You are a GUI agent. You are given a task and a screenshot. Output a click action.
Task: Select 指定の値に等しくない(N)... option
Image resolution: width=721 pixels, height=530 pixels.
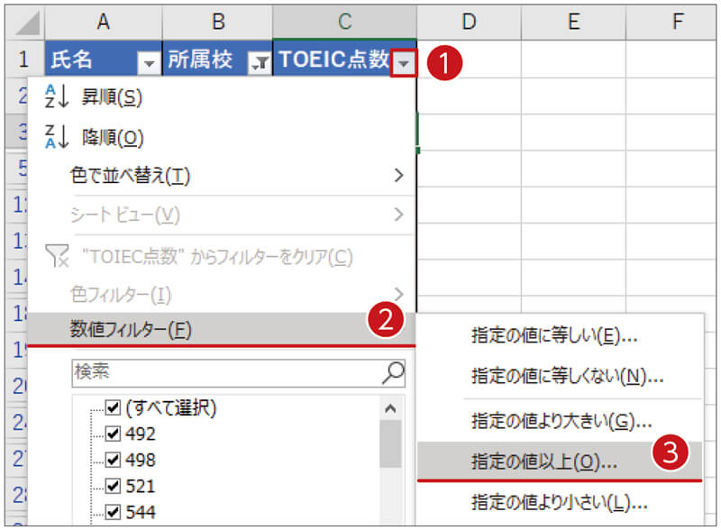coord(560,377)
